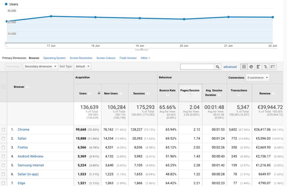Viewport: 287px width, 186px height.
Task: Open help icon under Transactions header
Action: (x=239, y=95)
